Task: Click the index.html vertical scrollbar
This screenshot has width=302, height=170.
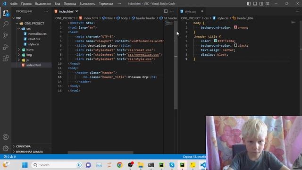Action: coord(176,65)
